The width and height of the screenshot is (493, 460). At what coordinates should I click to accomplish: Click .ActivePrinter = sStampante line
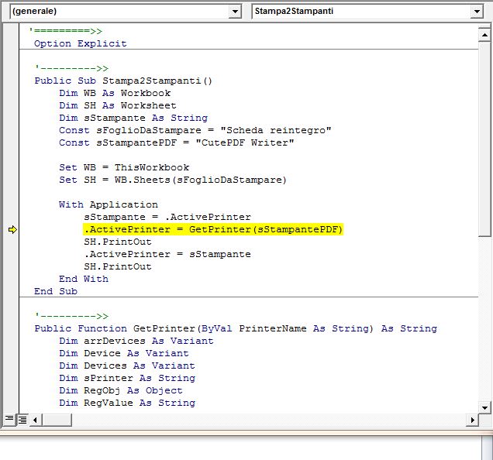167,254
